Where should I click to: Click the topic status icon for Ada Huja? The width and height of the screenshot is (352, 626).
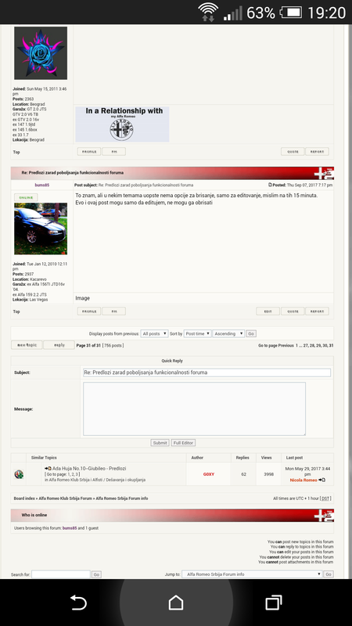(x=19, y=474)
